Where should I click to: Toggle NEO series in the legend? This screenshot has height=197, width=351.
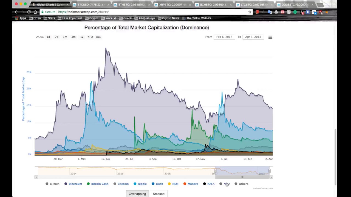pyautogui.click(x=225, y=184)
